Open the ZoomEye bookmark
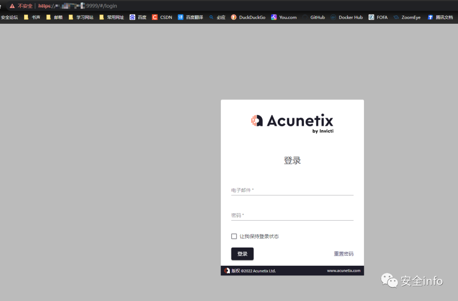This screenshot has width=458, height=301. coord(407,17)
